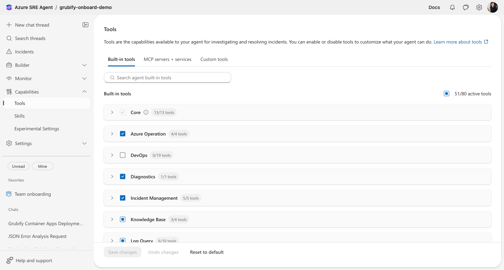Click the Save changes button
The height and width of the screenshot is (270, 504).
pos(123,252)
